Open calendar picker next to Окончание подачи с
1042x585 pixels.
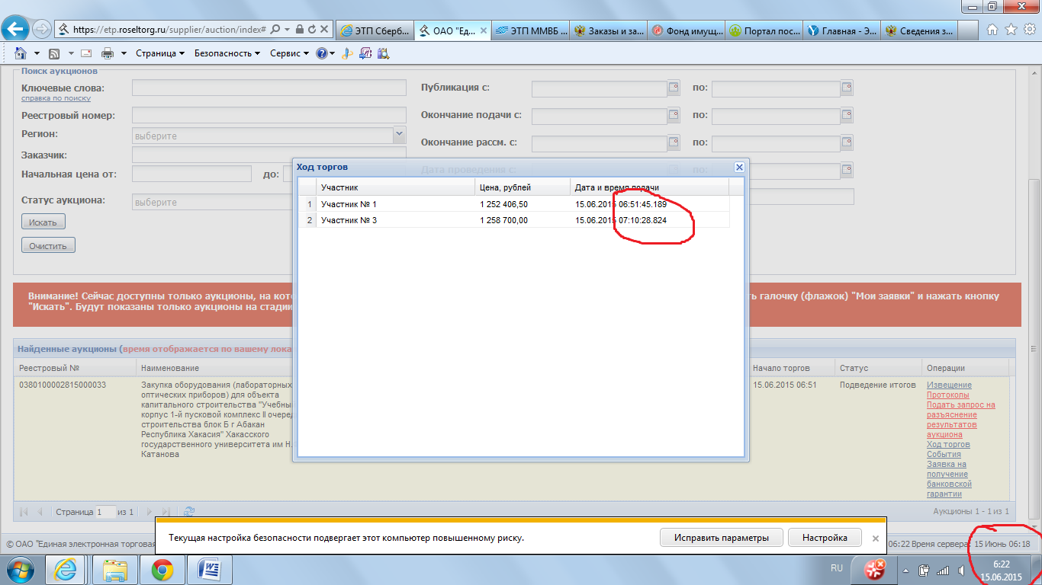point(673,115)
